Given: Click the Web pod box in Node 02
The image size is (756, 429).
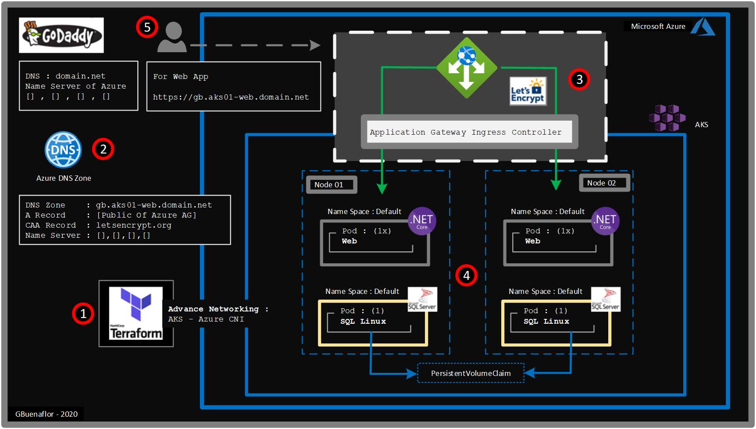Looking at the screenshot, I should click(558, 243).
